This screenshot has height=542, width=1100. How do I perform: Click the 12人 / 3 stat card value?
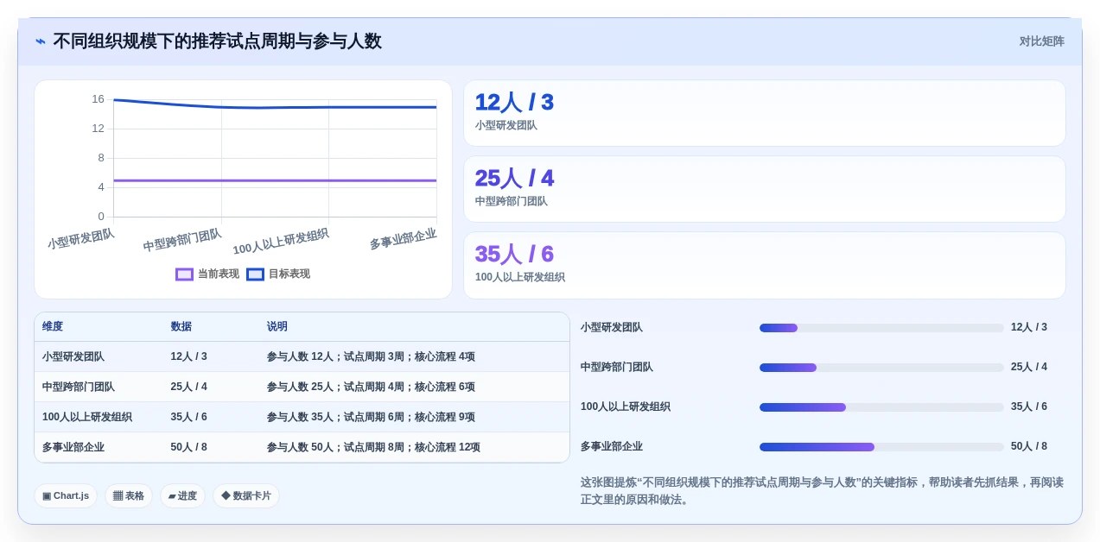514,103
